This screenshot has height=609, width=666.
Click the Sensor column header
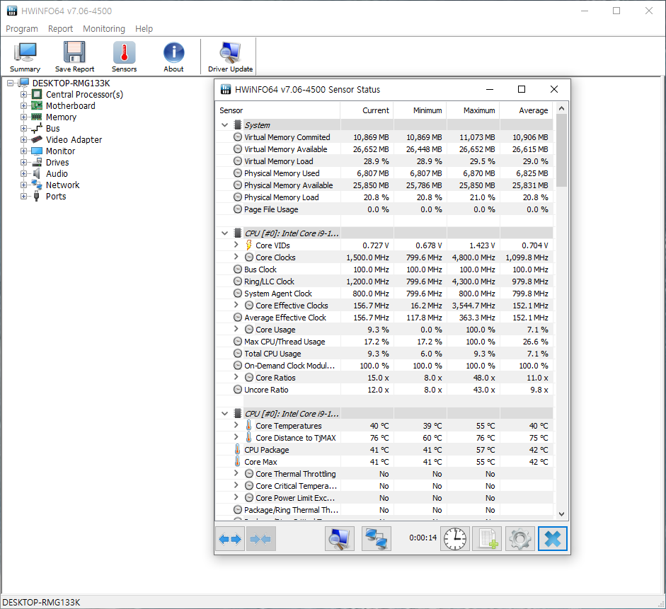coord(277,110)
